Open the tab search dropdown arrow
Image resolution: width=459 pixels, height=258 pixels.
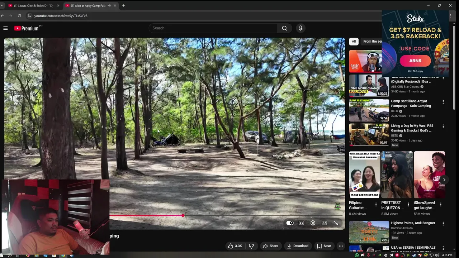(2, 6)
